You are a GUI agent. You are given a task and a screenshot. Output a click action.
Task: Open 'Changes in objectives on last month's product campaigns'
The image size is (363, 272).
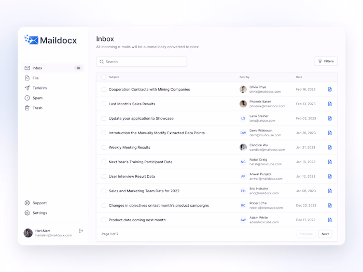(159, 205)
